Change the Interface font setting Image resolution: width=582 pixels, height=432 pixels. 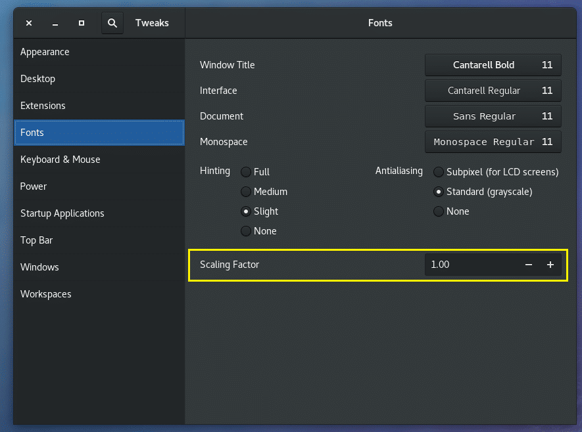[x=493, y=91]
